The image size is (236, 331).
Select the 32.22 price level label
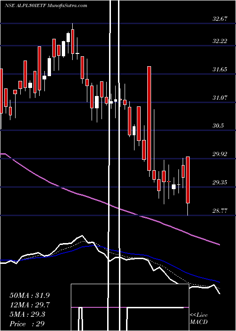[x=220, y=41]
